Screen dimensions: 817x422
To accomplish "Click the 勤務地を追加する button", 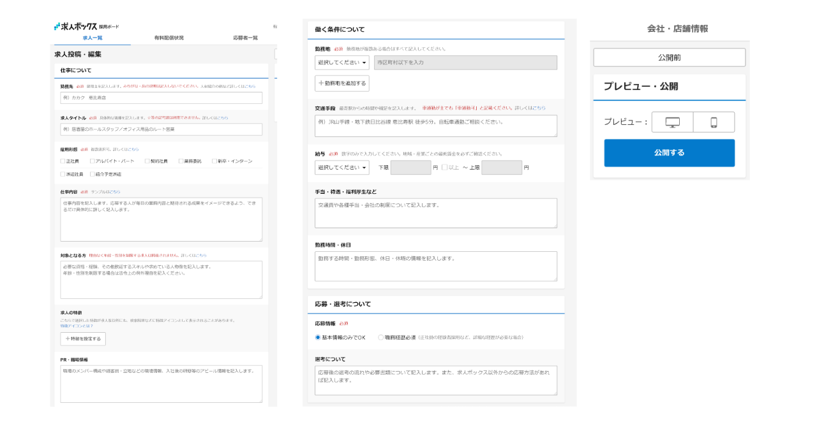I will coord(342,84).
